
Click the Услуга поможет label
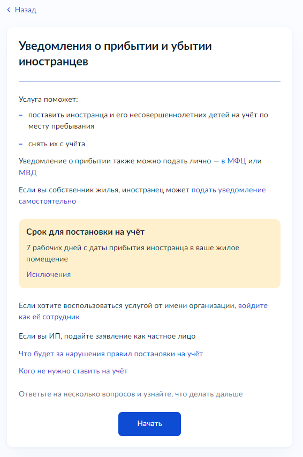click(48, 100)
